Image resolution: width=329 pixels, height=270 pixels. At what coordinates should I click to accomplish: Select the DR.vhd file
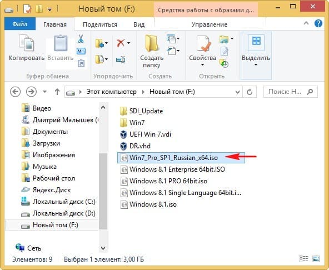pyautogui.click(x=139, y=146)
